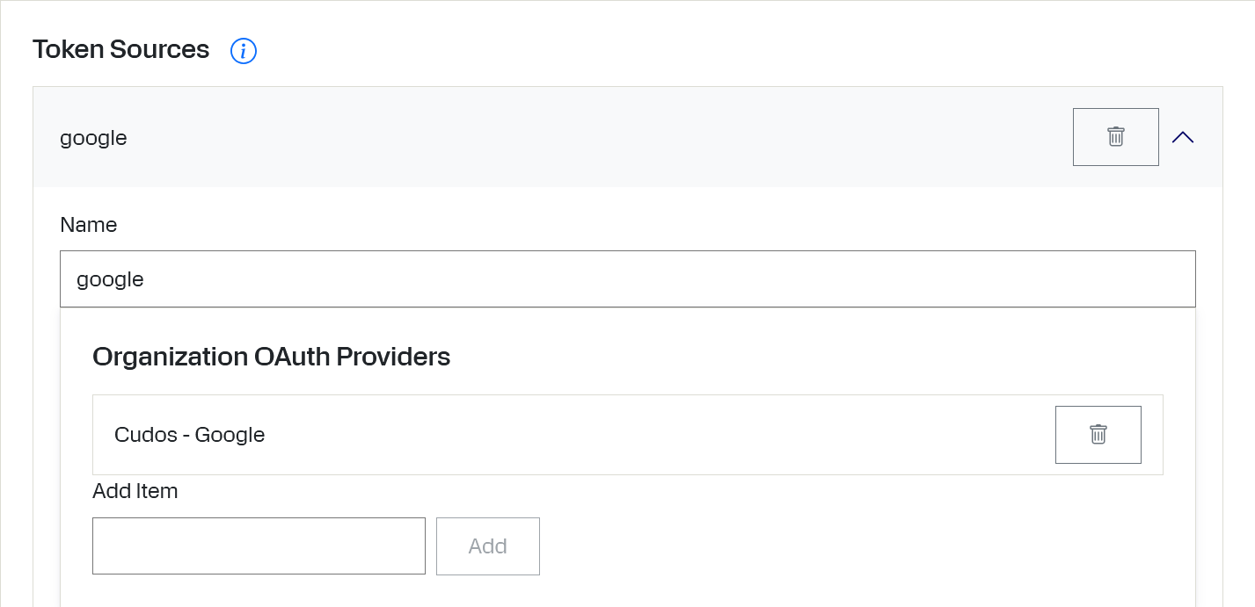Select the Cudos - Google provider entry
This screenshot has height=607, width=1255.
click(190, 435)
